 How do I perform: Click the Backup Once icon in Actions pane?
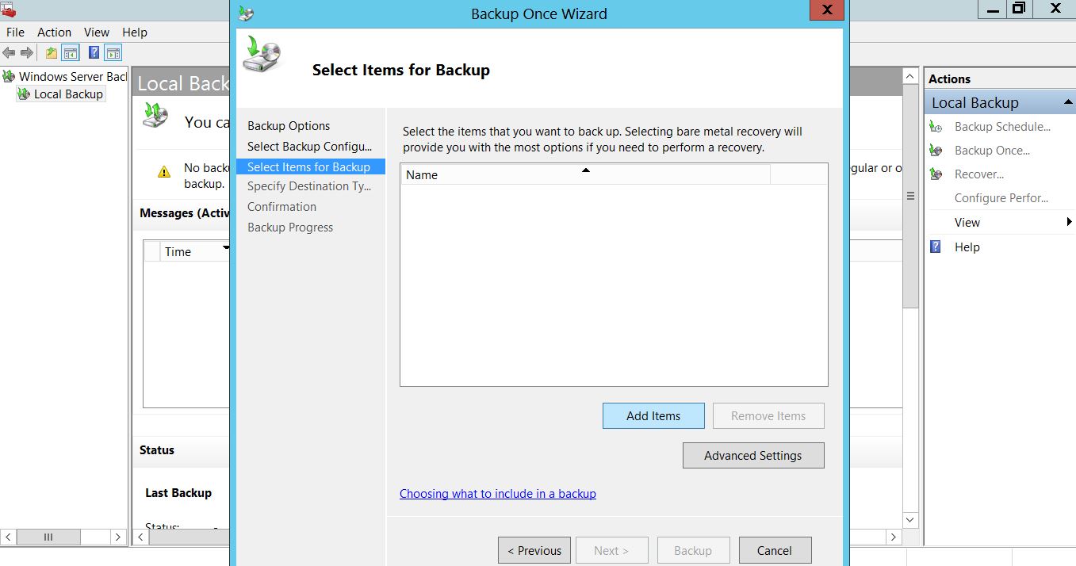pyautogui.click(x=936, y=151)
